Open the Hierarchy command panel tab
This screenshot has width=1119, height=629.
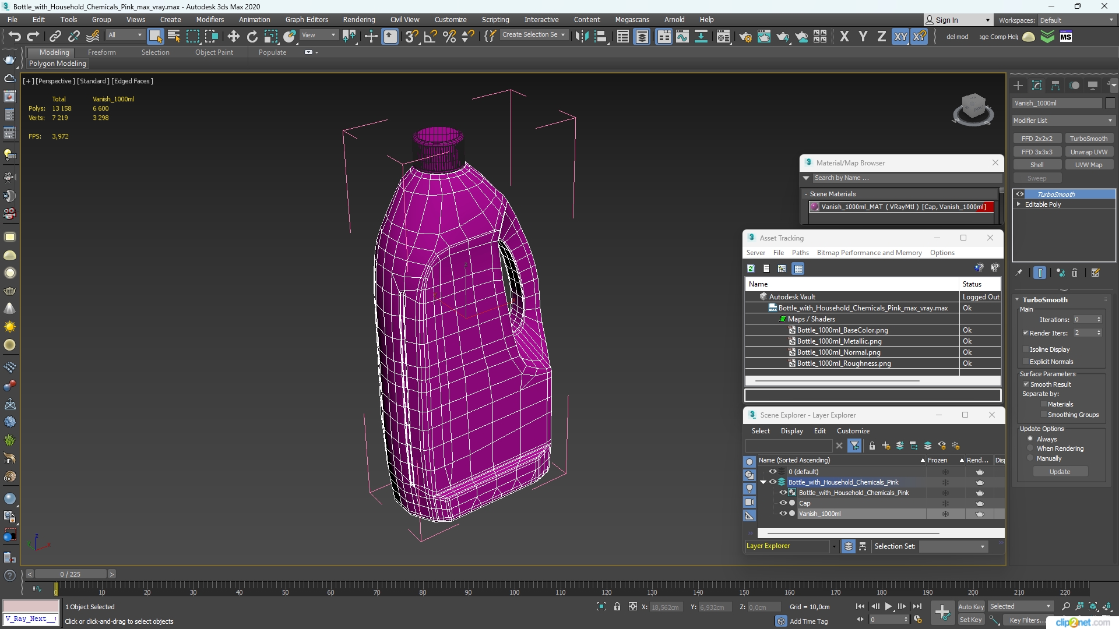point(1055,86)
